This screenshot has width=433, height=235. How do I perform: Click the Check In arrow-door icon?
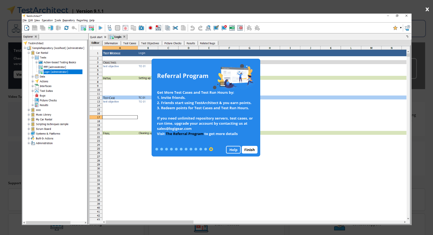point(51,28)
